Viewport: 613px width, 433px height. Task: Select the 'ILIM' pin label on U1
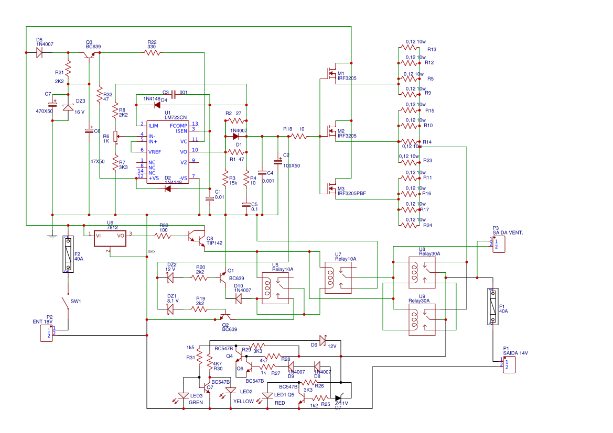tap(153, 126)
